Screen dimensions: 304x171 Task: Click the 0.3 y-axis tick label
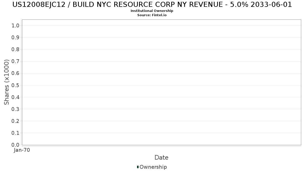click(15, 109)
